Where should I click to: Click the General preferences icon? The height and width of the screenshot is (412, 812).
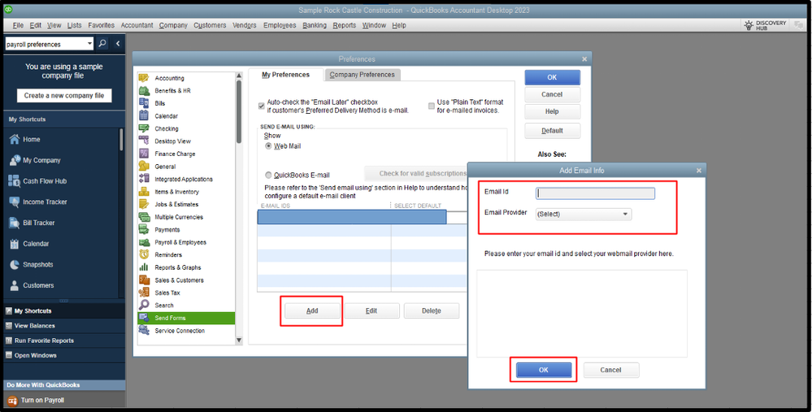144,166
